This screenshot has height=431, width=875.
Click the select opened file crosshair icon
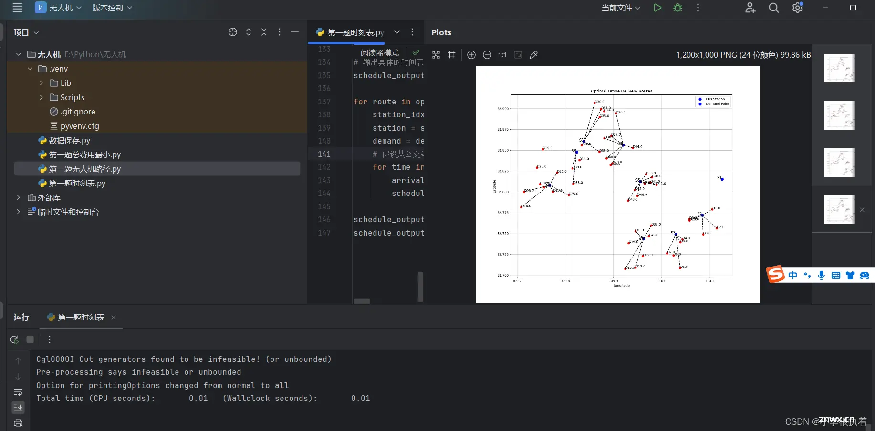tap(233, 32)
